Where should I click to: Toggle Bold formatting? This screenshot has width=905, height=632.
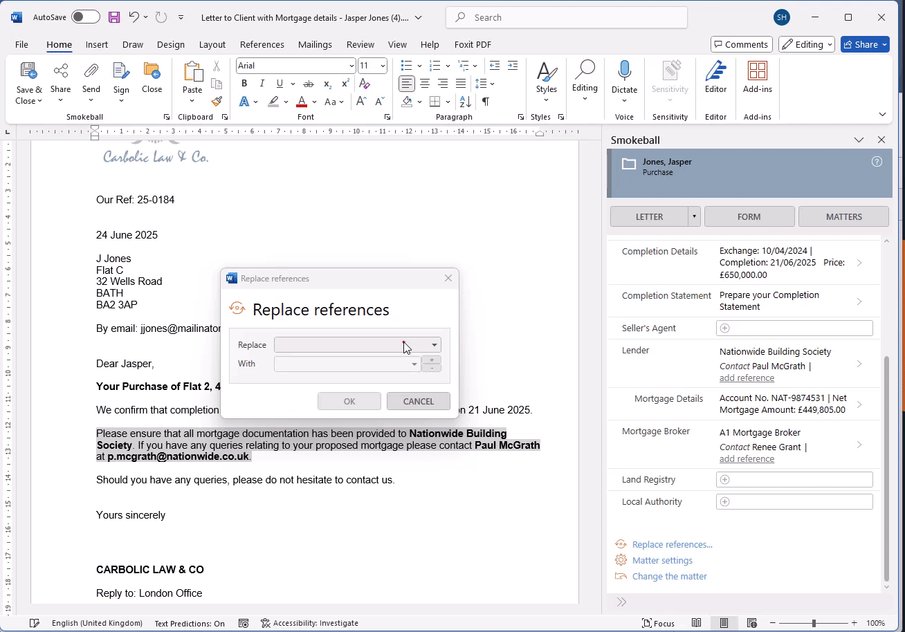click(x=244, y=84)
